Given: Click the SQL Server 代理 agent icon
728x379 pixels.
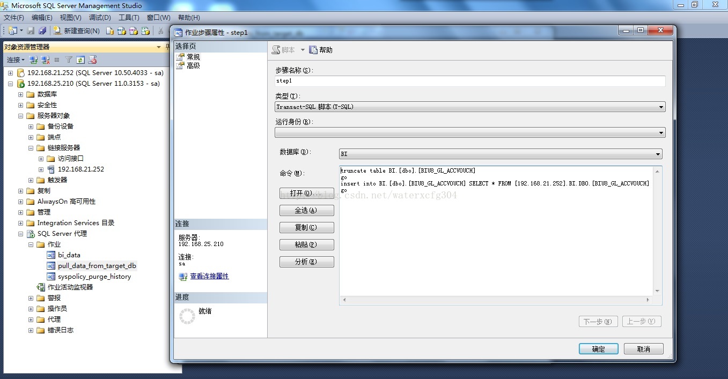Looking at the screenshot, I should pyautogui.click(x=31, y=234).
